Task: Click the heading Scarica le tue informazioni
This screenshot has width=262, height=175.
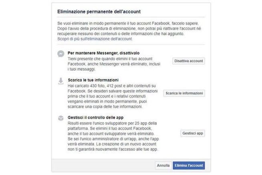Action: [x=93, y=80]
